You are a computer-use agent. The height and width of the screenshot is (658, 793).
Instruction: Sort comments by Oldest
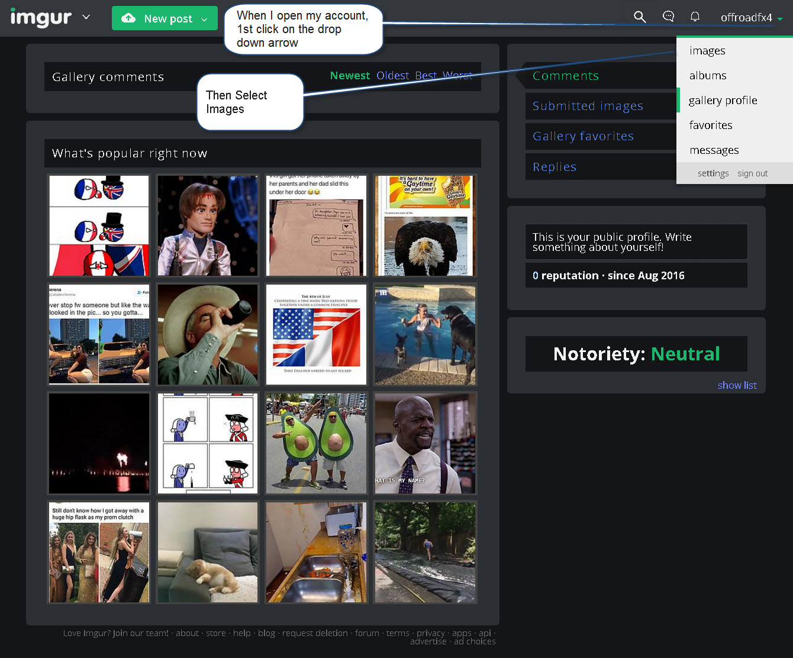(x=392, y=76)
